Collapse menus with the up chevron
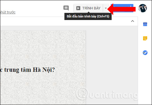 pyautogui.click(x=133, y=21)
